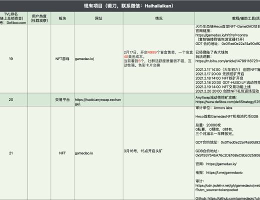Image resolution: width=260 pixels, height=200 pixels.
Task: Select the empty 情况 cell in row 20
Action: point(159,99)
